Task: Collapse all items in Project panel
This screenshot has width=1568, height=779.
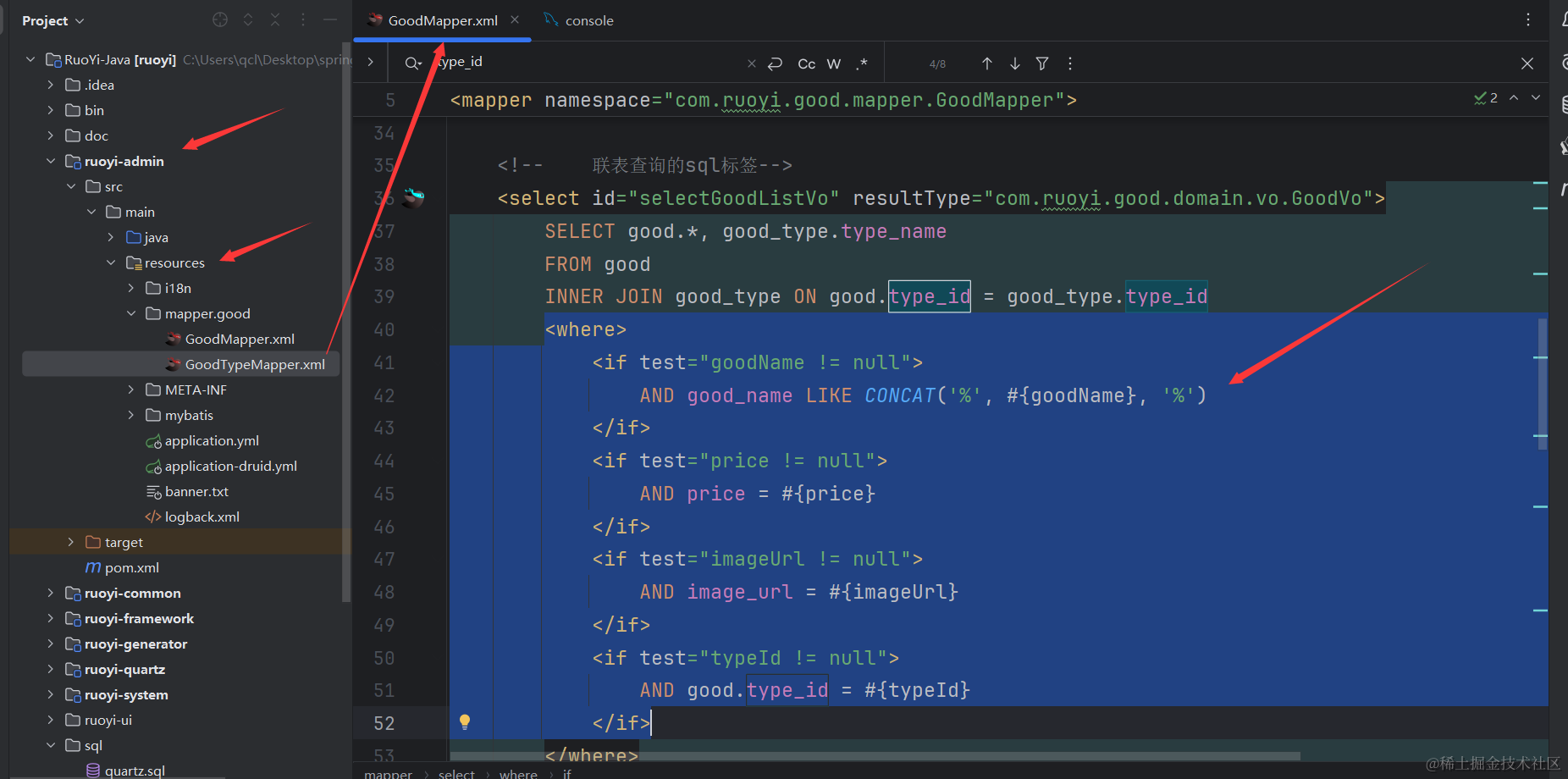Action: [275, 19]
